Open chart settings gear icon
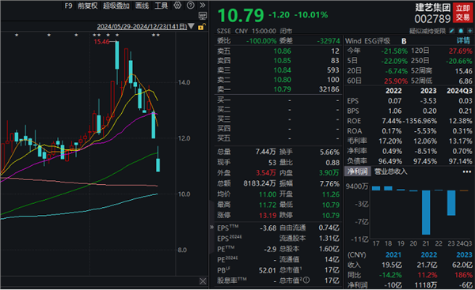This screenshot has height=290, width=475. [x=177, y=6]
